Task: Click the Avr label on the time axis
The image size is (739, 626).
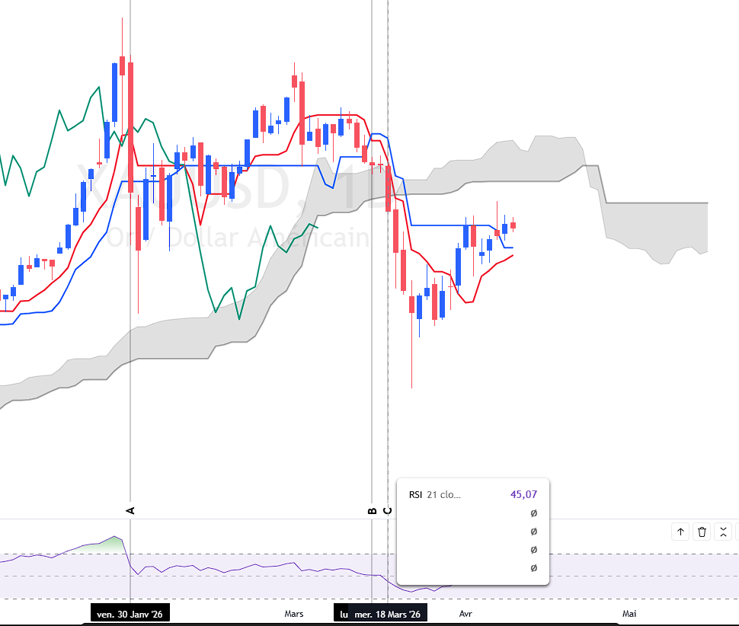Action: pyautogui.click(x=465, y=614)
